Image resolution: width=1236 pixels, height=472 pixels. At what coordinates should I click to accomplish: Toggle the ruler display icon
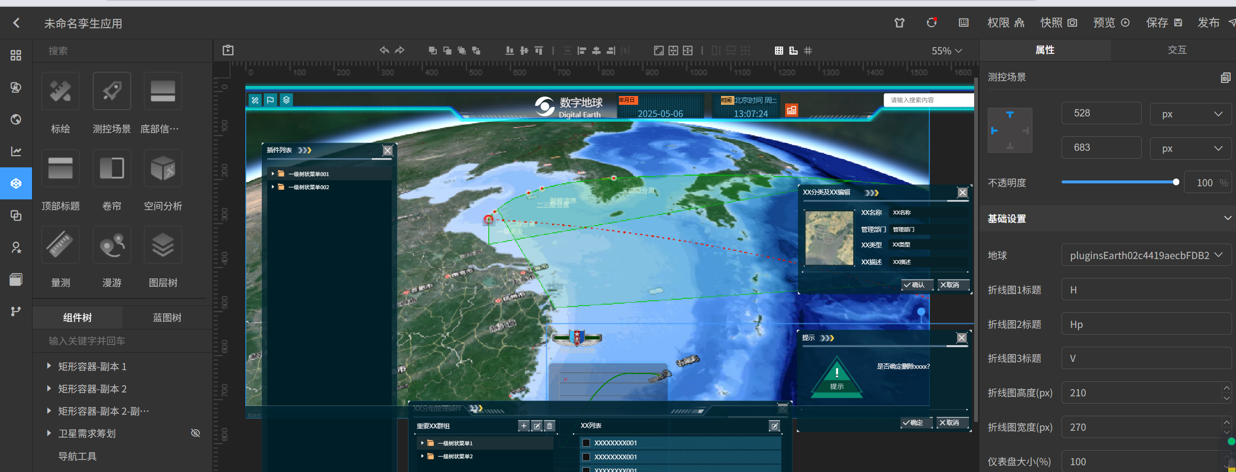point(793,50)
